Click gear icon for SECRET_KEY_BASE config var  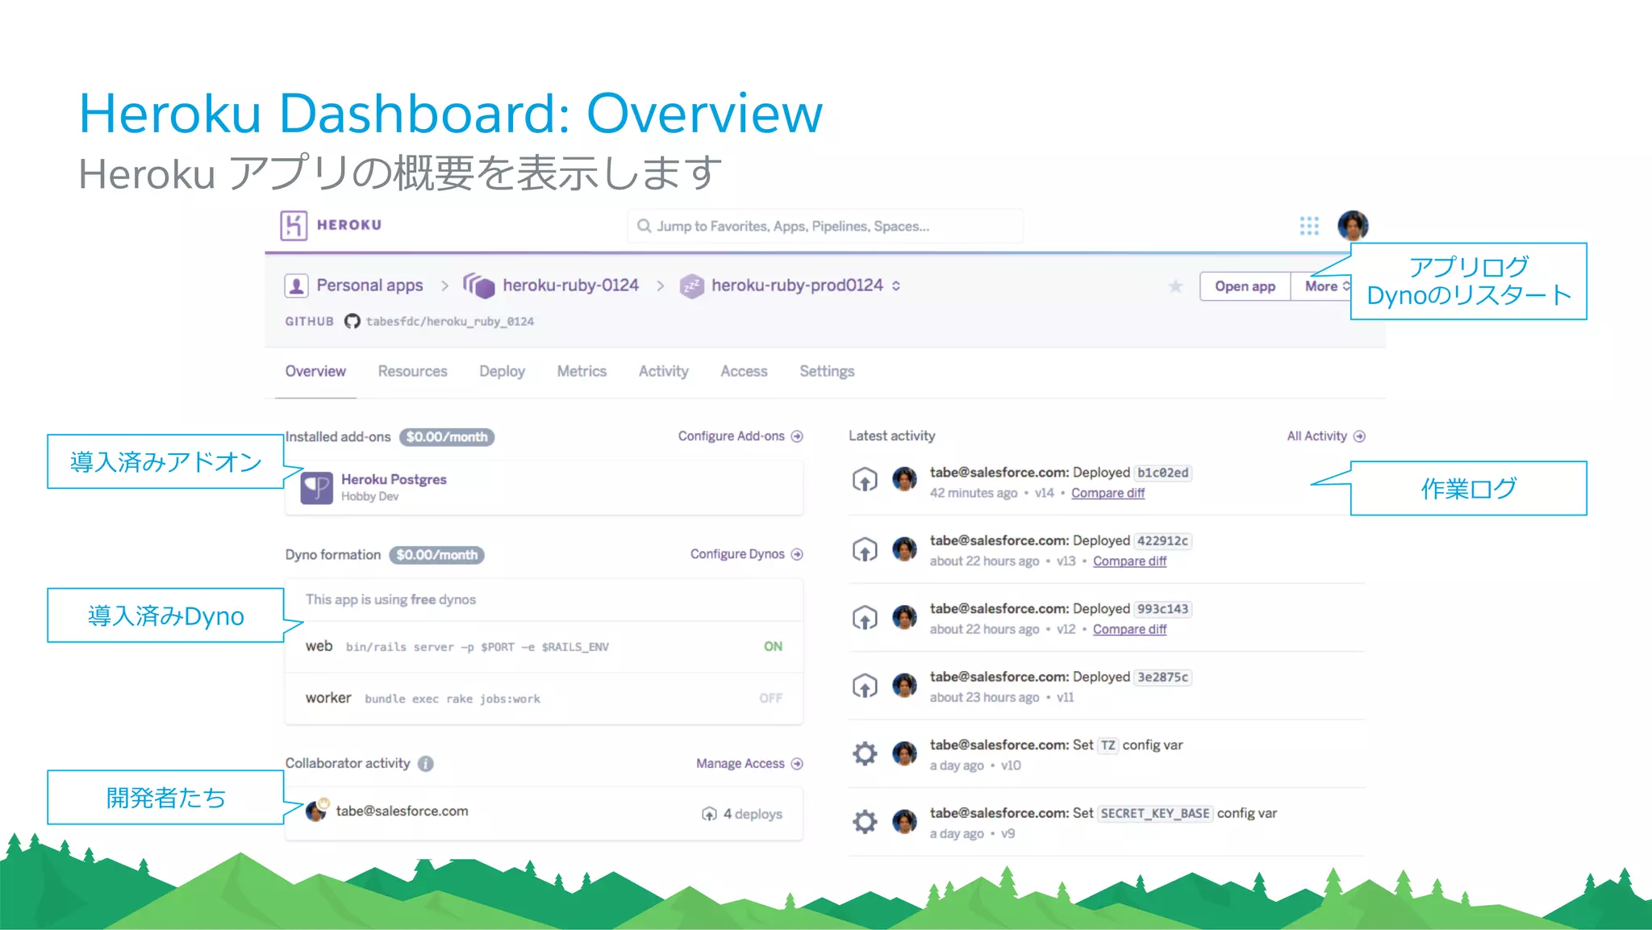point(865,822)
